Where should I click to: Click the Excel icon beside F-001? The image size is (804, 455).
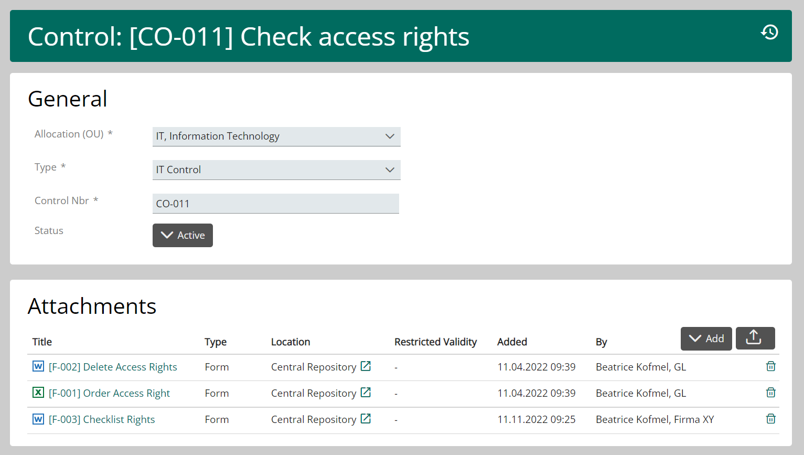38,393
